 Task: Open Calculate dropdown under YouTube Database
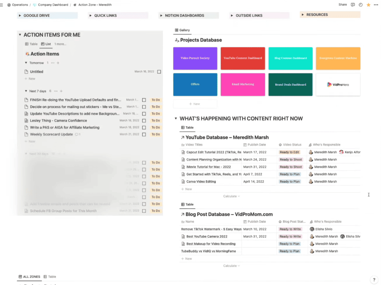(231, 196)
